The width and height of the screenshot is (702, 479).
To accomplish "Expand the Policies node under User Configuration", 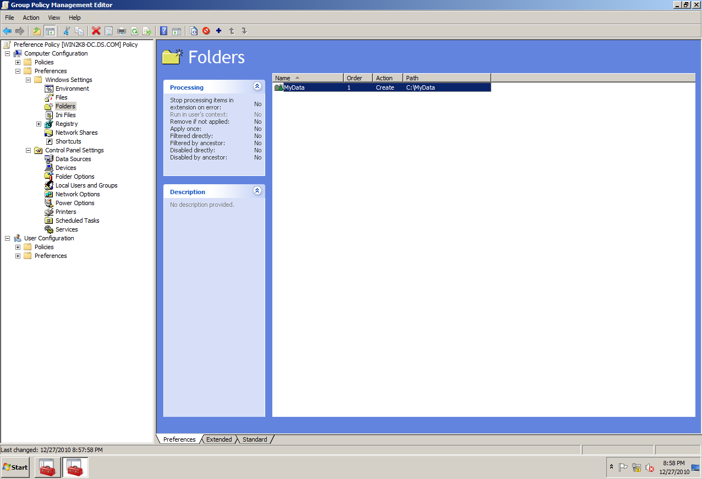I will (17, 247).
